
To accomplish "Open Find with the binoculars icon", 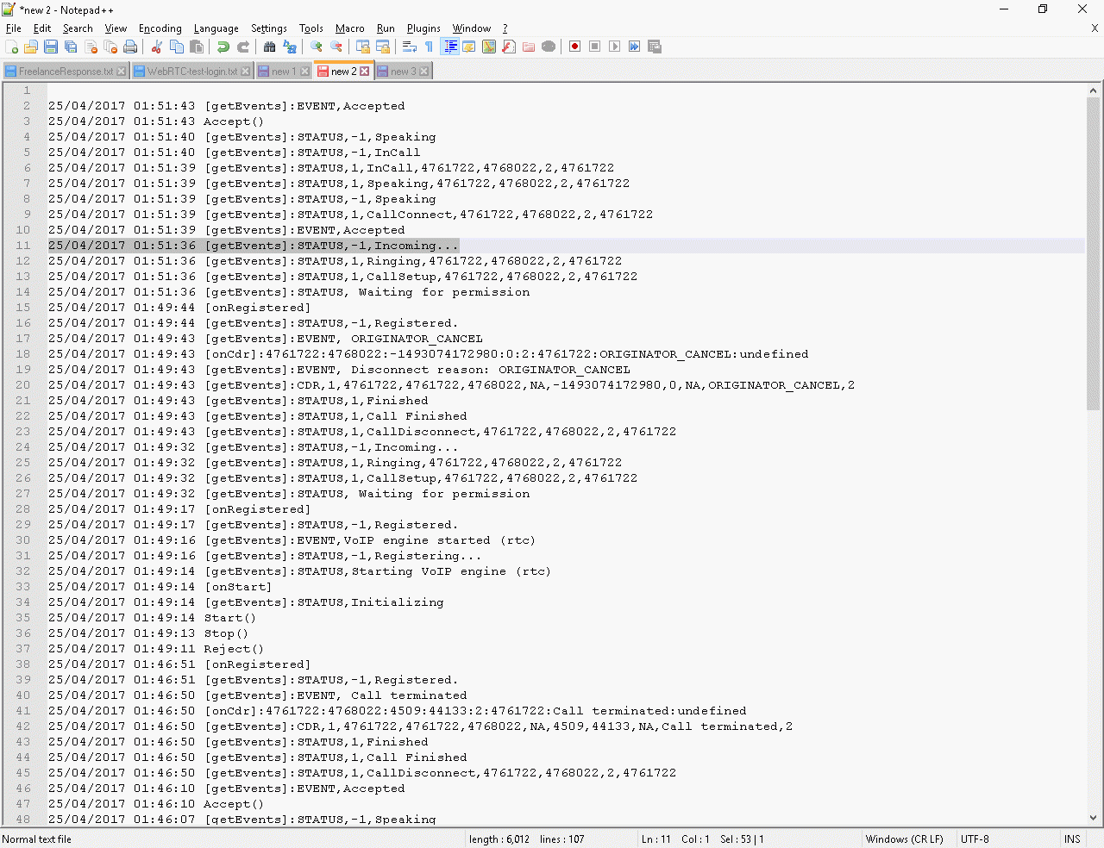I will (270, 47).
